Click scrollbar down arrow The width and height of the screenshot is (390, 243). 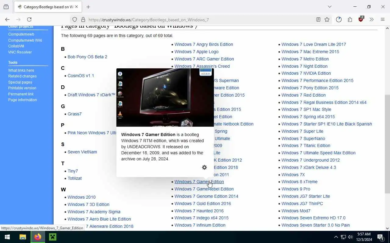[387, 228]
